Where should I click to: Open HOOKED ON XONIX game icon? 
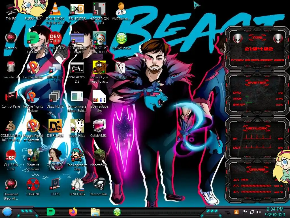pyautogui.click(x=99, y=13)
